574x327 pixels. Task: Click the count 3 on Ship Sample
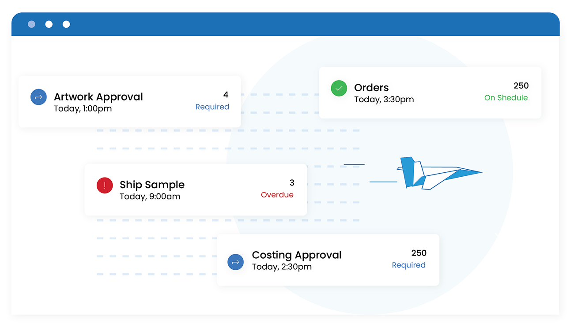[292, 182]
